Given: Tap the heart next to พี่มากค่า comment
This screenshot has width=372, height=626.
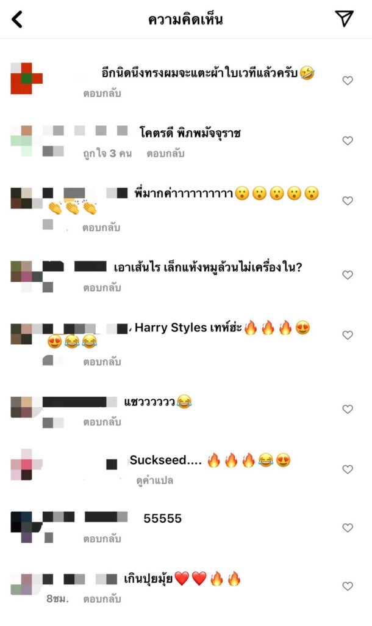Looking at the screenshot, I should [x=348, y=201].
